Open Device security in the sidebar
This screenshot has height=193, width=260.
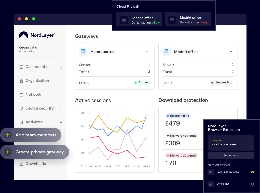[40, 108]
